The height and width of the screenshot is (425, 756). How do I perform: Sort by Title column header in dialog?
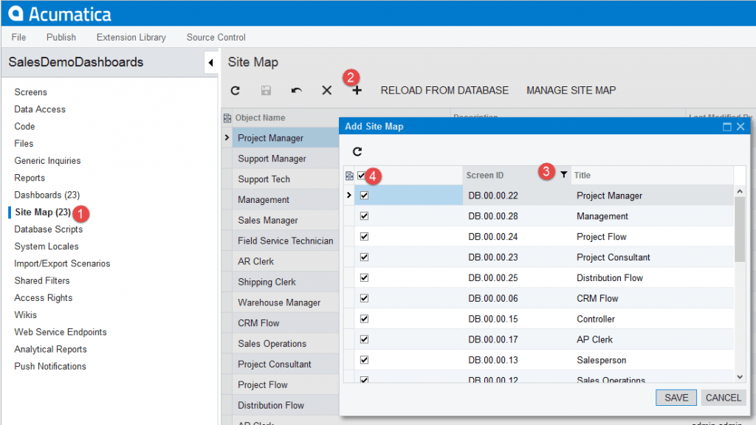[x=583, y=176]
